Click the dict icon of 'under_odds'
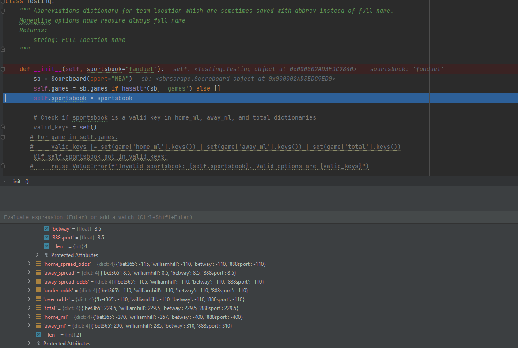The height and width of the screenshot is (348, 518). (x=38, y=290)
